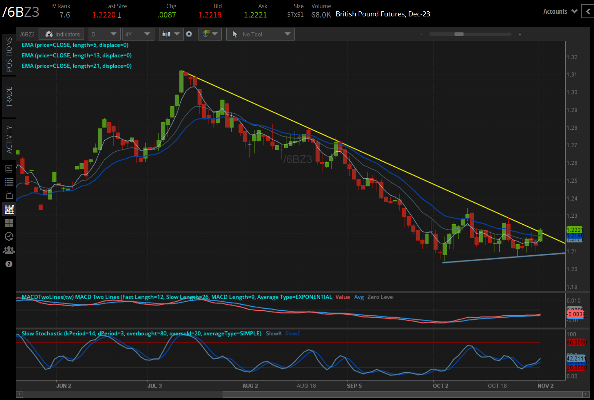594x400 pixels.
Task: Click the Zero Level legend label
Action: point(380,297)
